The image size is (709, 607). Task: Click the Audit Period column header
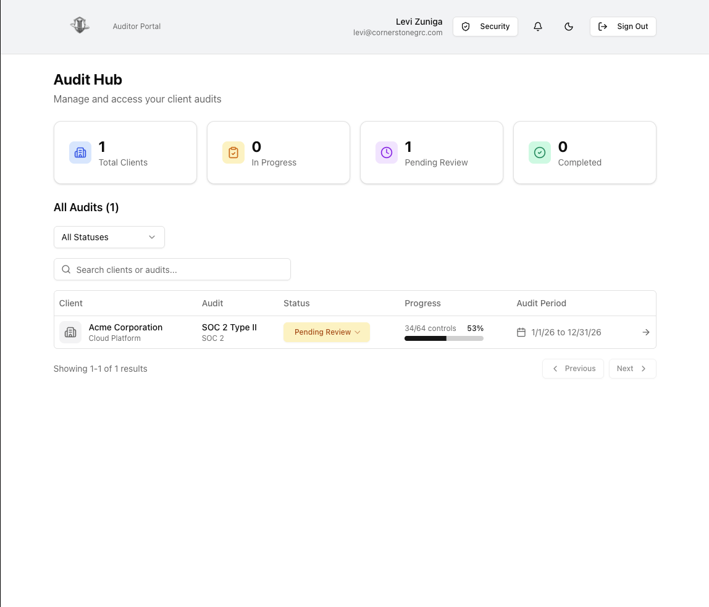tap(541, 303)
